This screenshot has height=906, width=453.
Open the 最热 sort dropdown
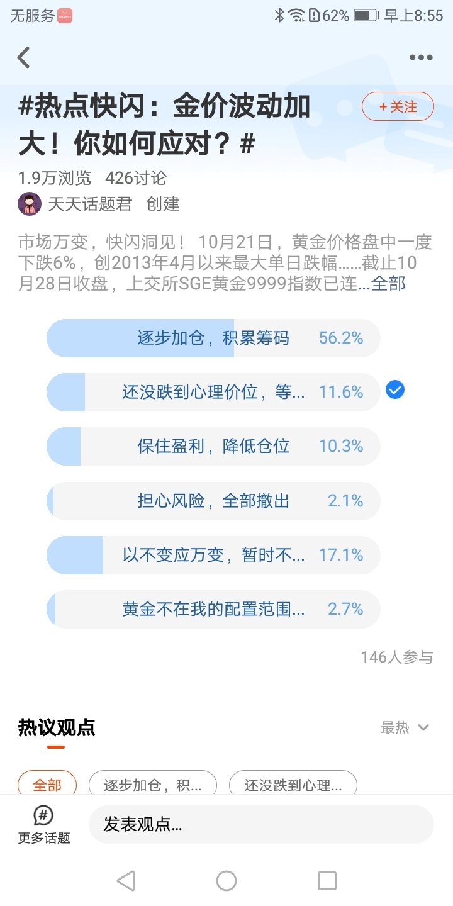pos(405,727)
